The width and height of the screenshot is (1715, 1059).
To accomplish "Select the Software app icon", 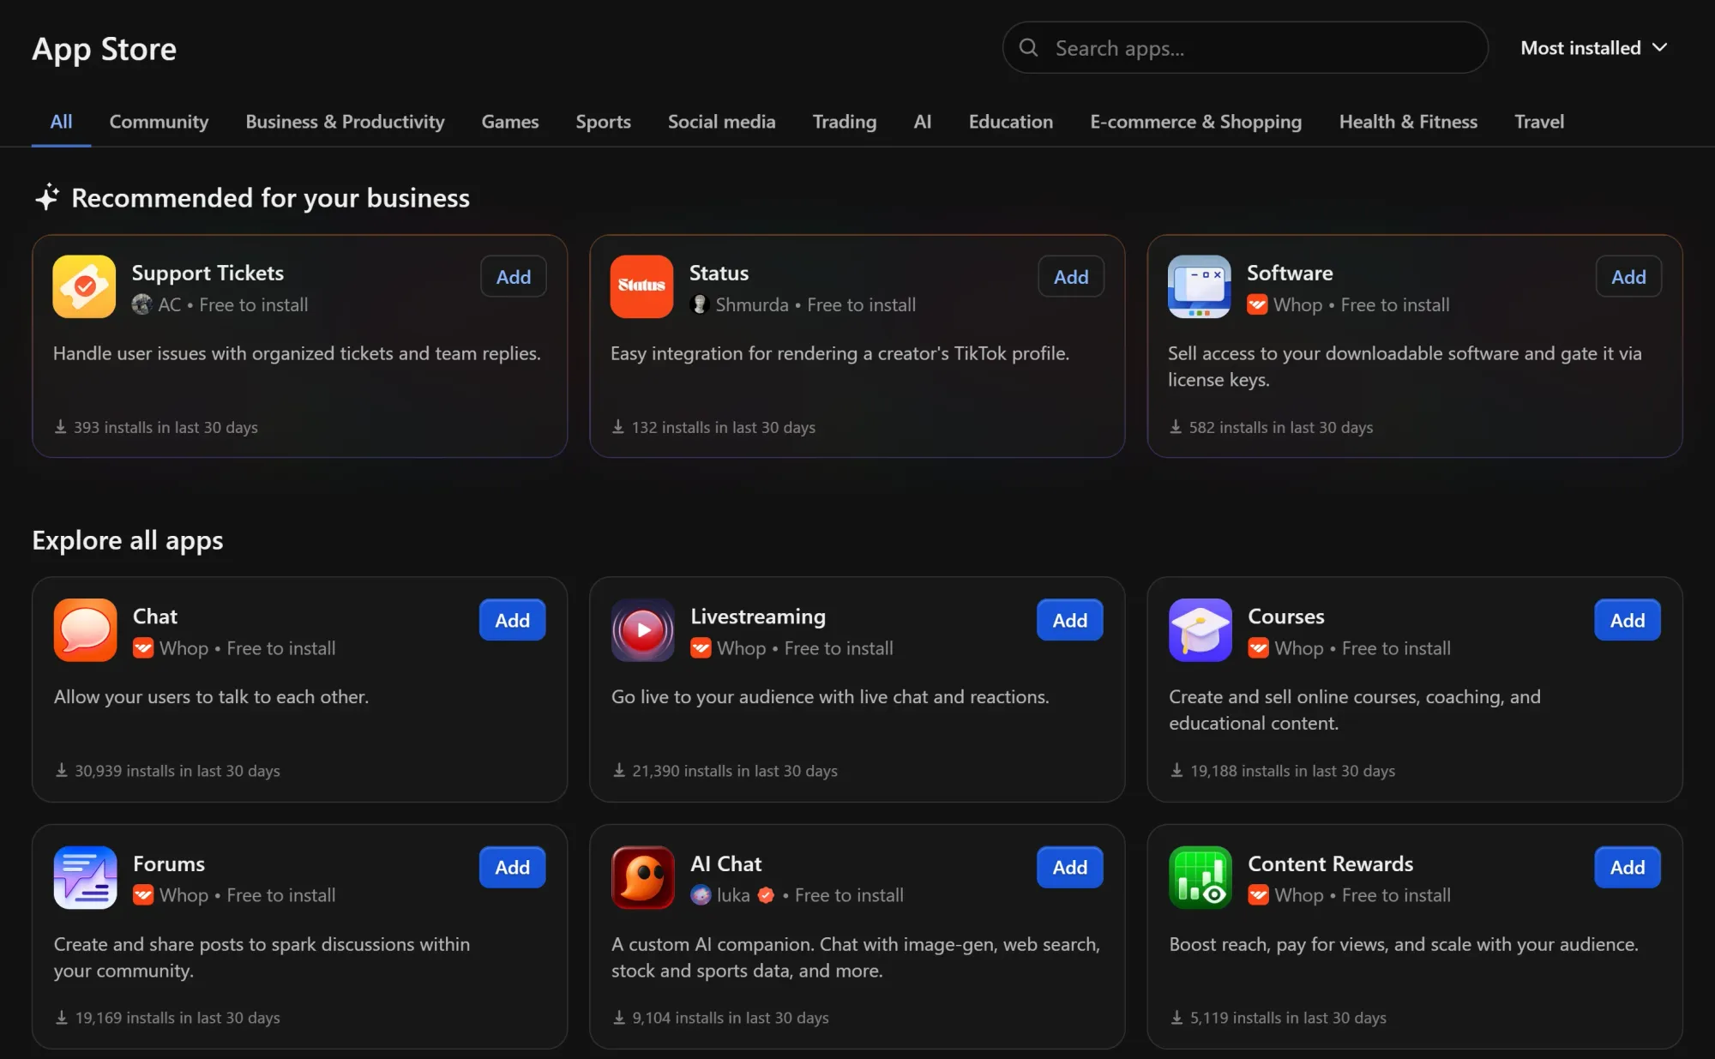I will [1199, 286].
